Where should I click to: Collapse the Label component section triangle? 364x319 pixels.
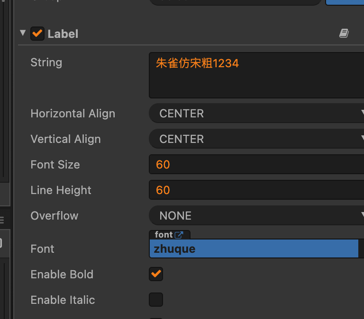tap(23, 33)
